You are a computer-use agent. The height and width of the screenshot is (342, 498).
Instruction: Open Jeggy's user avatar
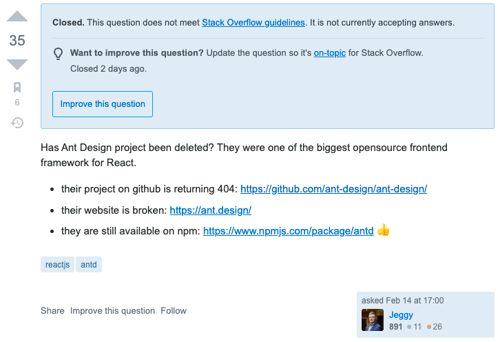(373, 321)
